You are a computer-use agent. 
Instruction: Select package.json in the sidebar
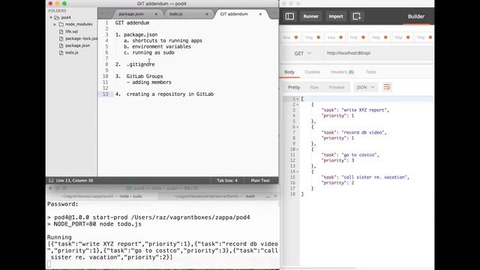click(77, 46)
